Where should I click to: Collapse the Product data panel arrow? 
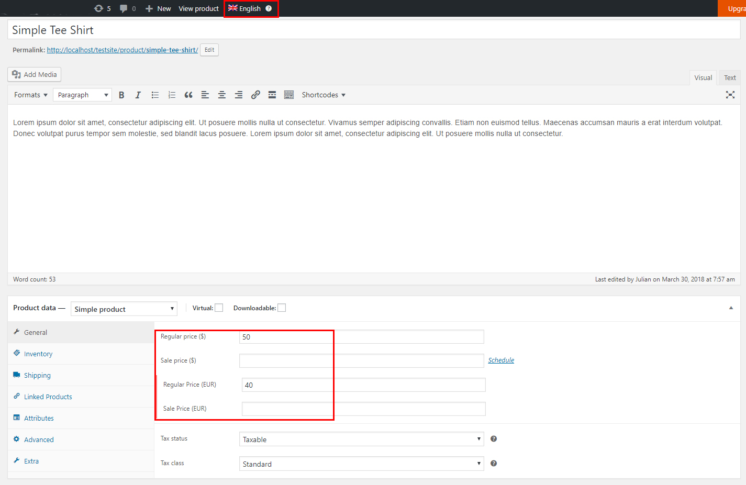click(x=731, y=308)
